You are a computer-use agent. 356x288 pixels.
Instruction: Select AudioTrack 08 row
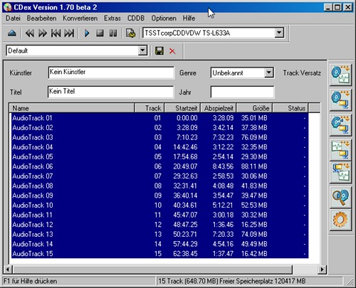(x=159, y=186)
